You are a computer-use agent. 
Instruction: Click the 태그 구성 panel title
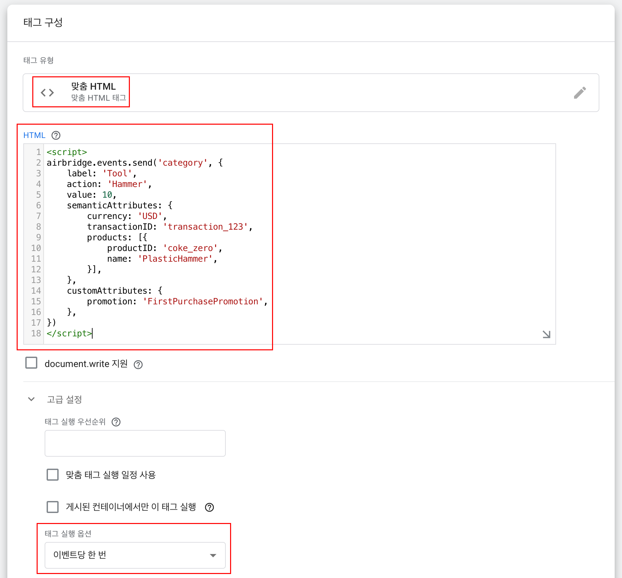pyautogui.click(x=43, y=22)
